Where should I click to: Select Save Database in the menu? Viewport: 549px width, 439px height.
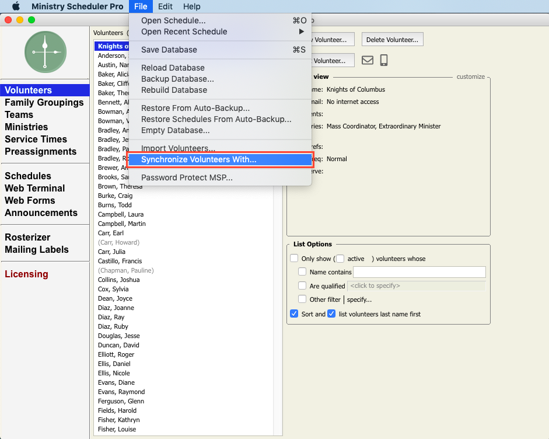[220, 50]
